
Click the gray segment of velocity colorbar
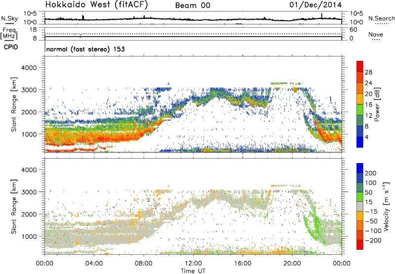click(x=360, y=206)
